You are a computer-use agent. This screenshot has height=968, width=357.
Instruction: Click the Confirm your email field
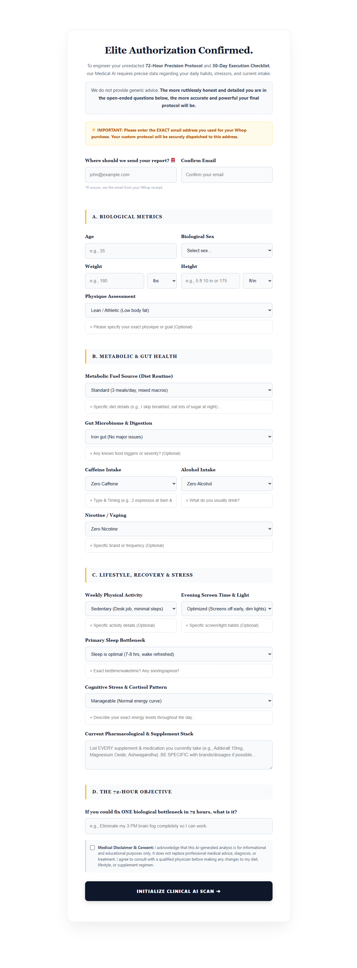click(227, 175)
